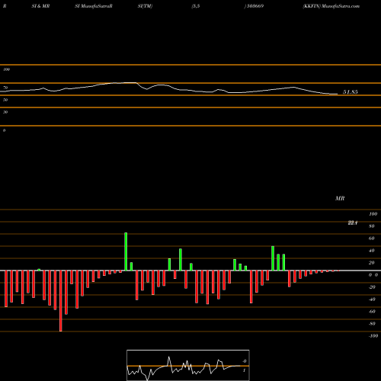
Task: Click the MR scale label -20
Action: pyautogui.click(x=372, y=287)
